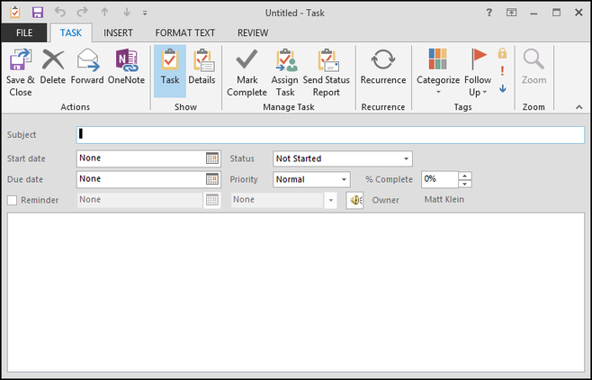
Task: Open Help question mark
Action: [489, 13]
